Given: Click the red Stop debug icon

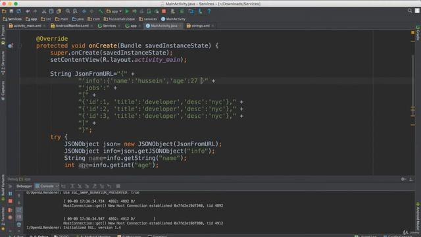Looking at the screenshot, I should pos(11,201).
